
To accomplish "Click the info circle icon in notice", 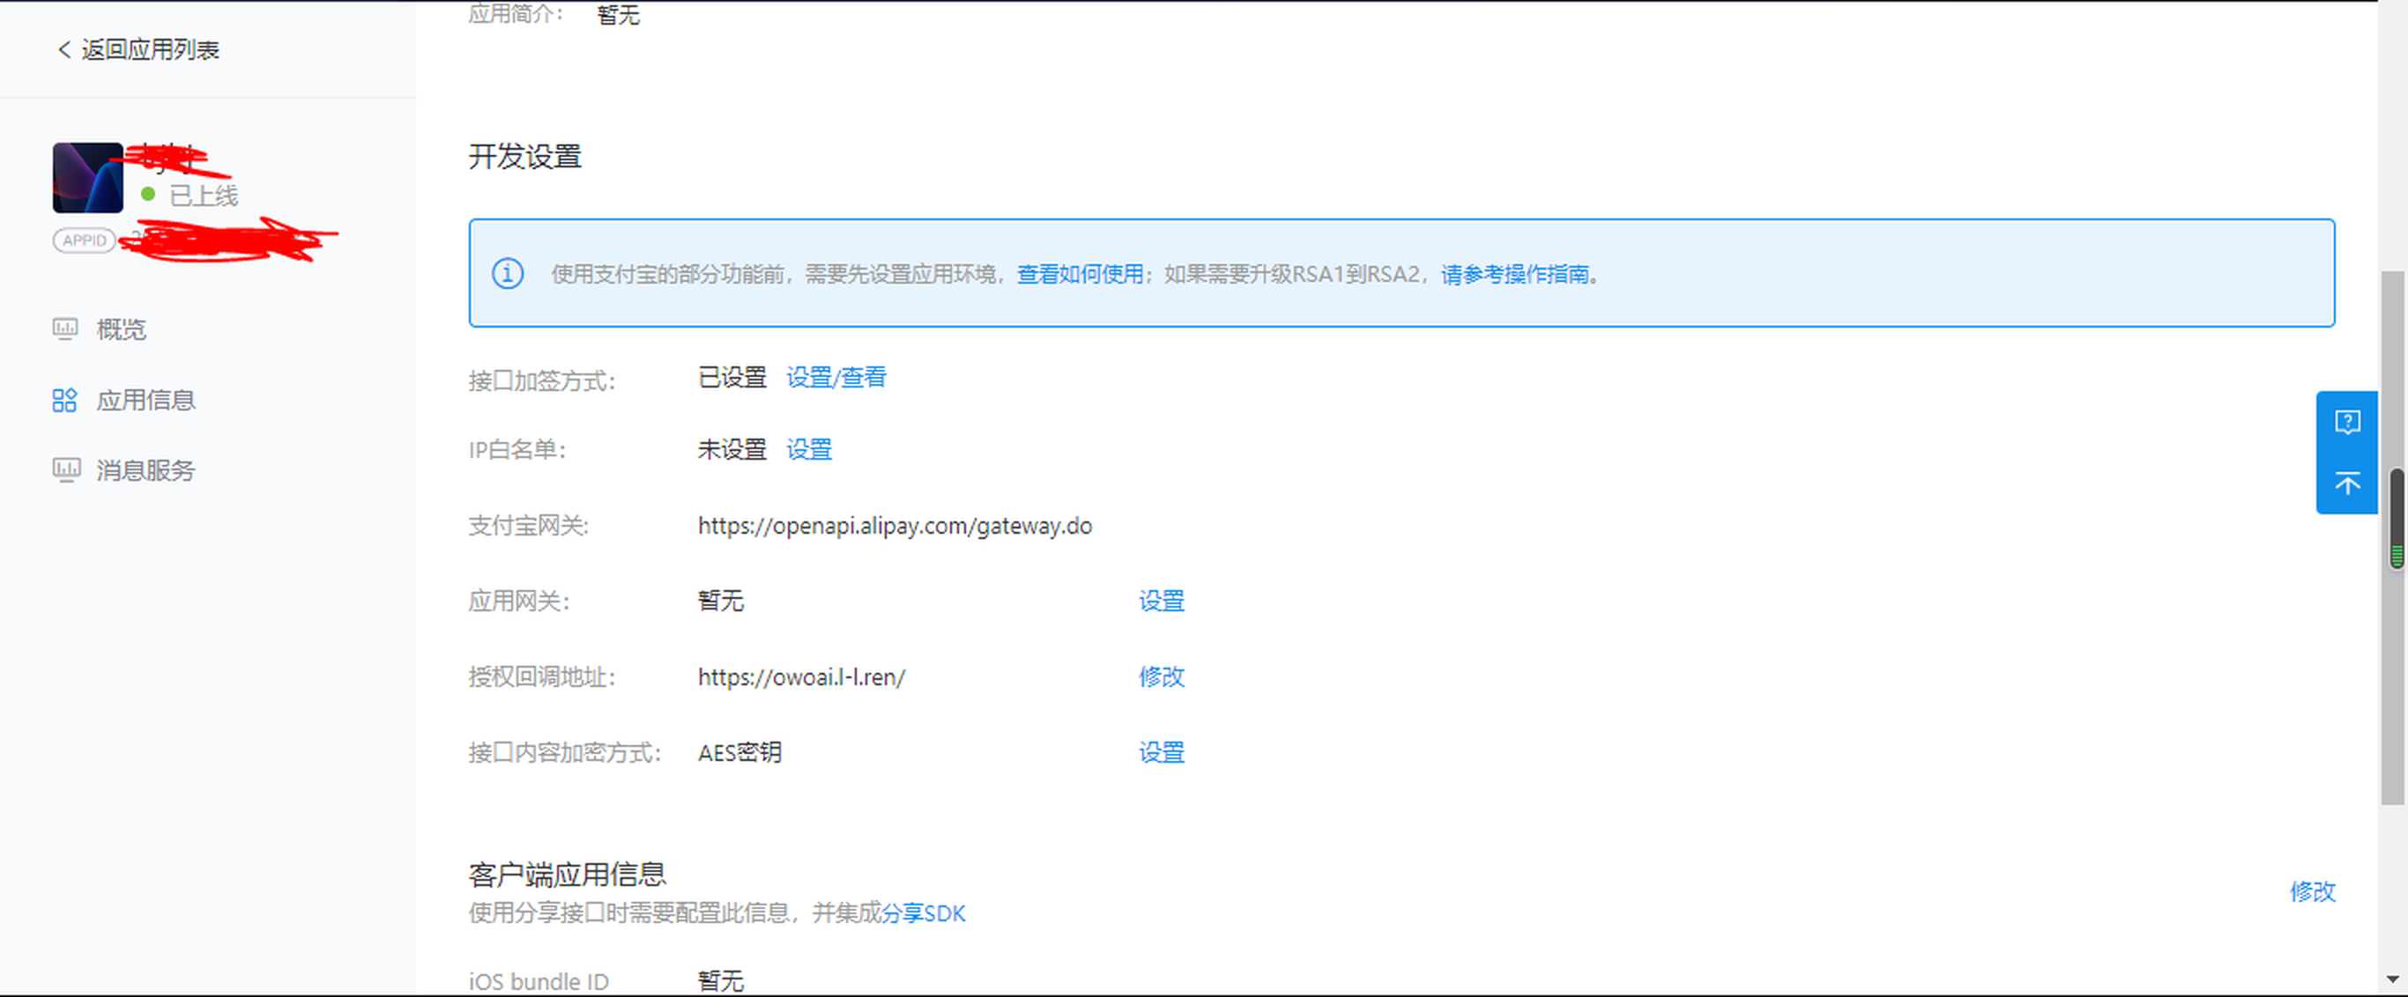I will pos(508,274).
